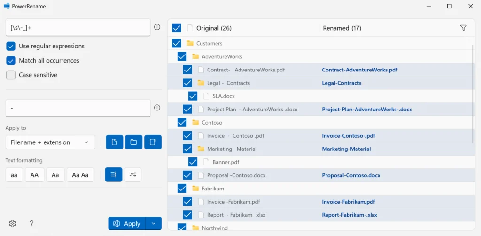The height and width of the screenshot is (236, 481).
Task: Click the Marketing Material folder icon
Action: click(x=201, y=149)
